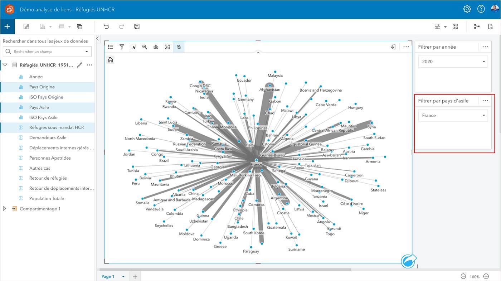Select the Population Totale field
This screenshot has width=501, height=281.
coord(48,199)
